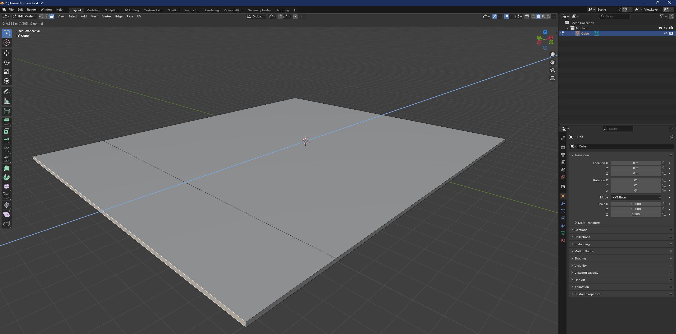The height and width of the screenshot is (334, 676).
Task: Open the Edit Mode dropdown
Action: (x=25, y=16)
